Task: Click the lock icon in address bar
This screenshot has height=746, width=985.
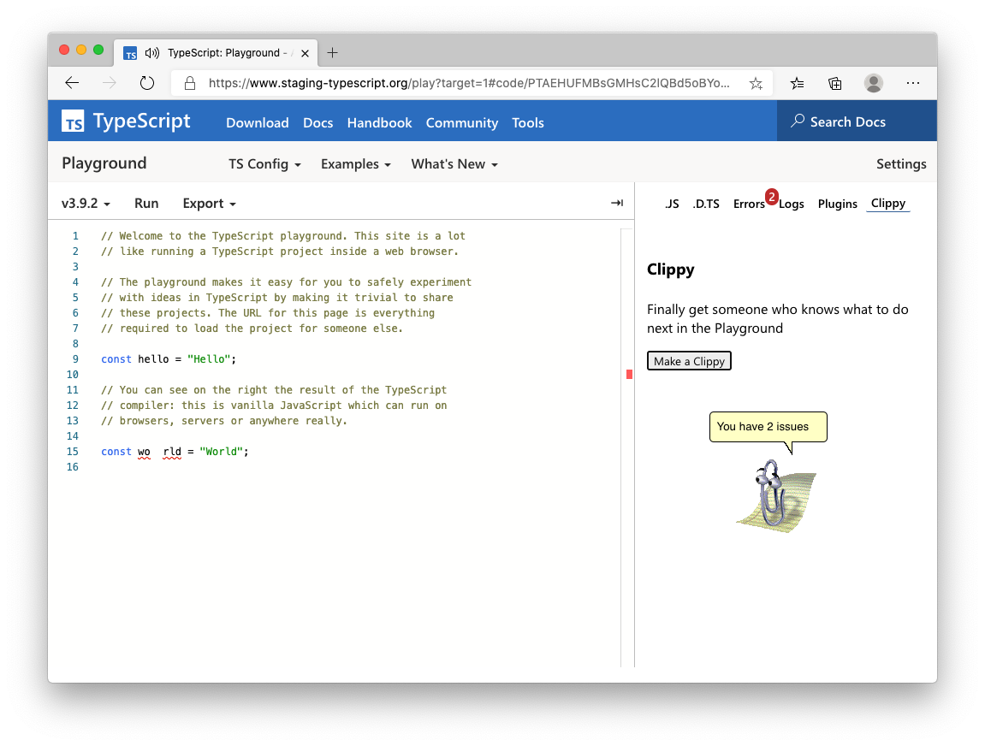Action: coord(190,83)
